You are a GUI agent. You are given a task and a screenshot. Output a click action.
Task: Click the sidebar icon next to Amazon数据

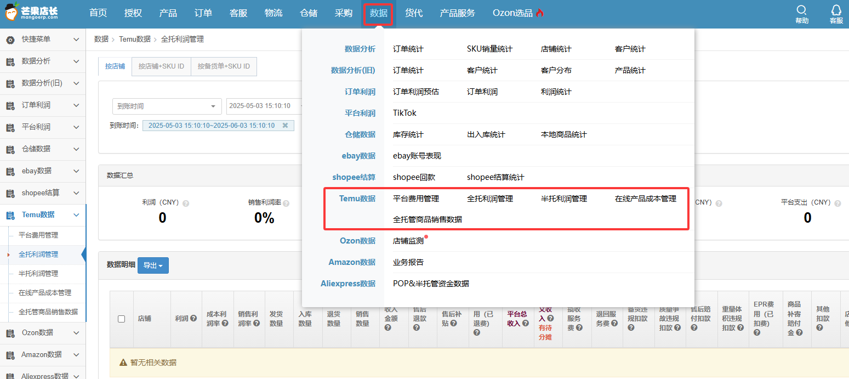10,355
